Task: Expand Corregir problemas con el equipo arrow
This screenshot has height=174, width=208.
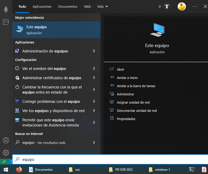Action: pyautogui.click(x=94, y=102)
